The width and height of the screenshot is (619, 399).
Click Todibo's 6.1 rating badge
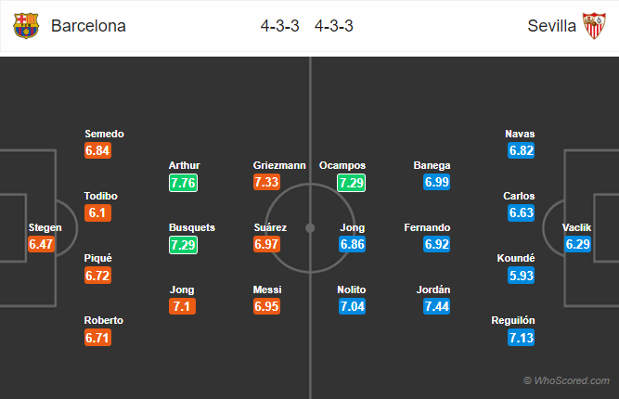tap(97, 213)
